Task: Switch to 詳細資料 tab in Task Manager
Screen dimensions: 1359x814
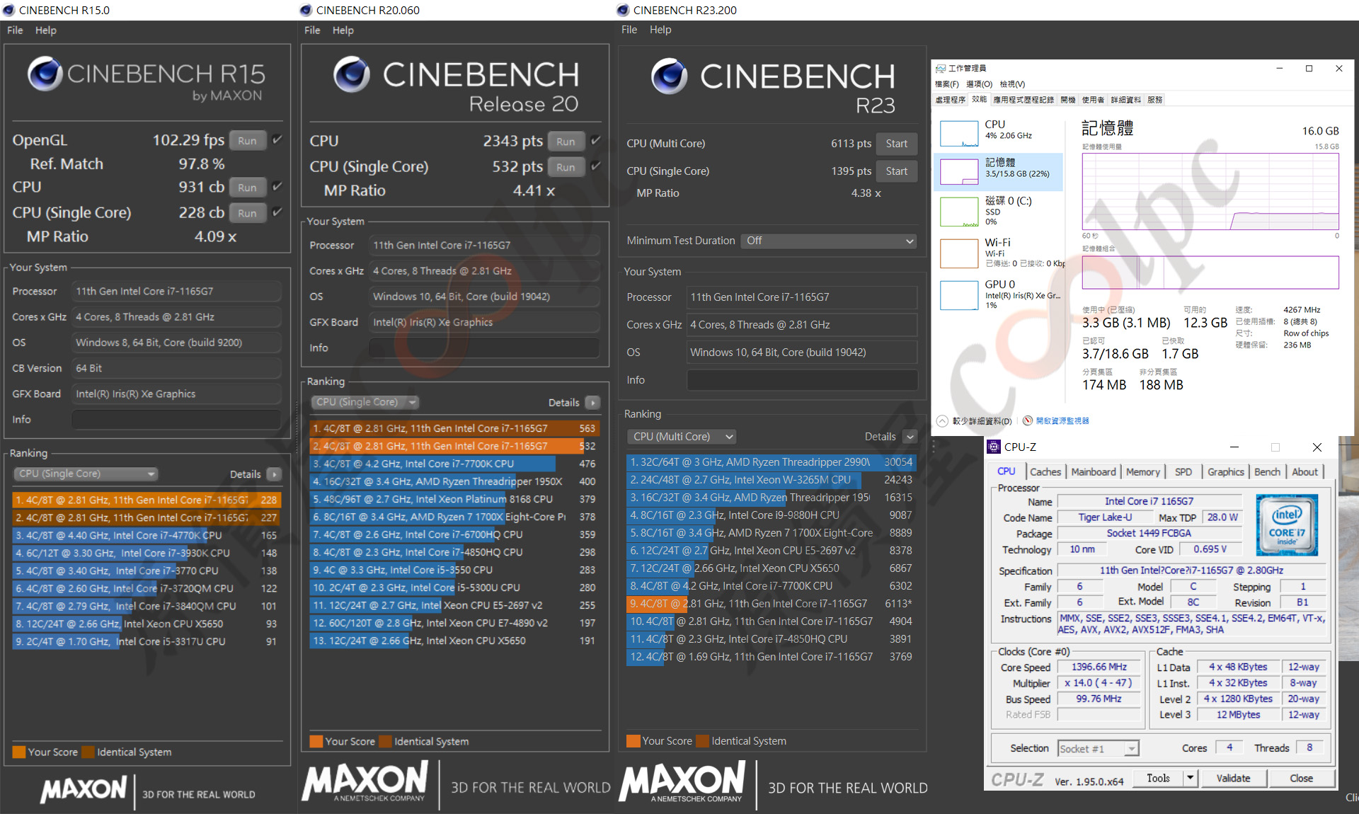Action: 1125,100
